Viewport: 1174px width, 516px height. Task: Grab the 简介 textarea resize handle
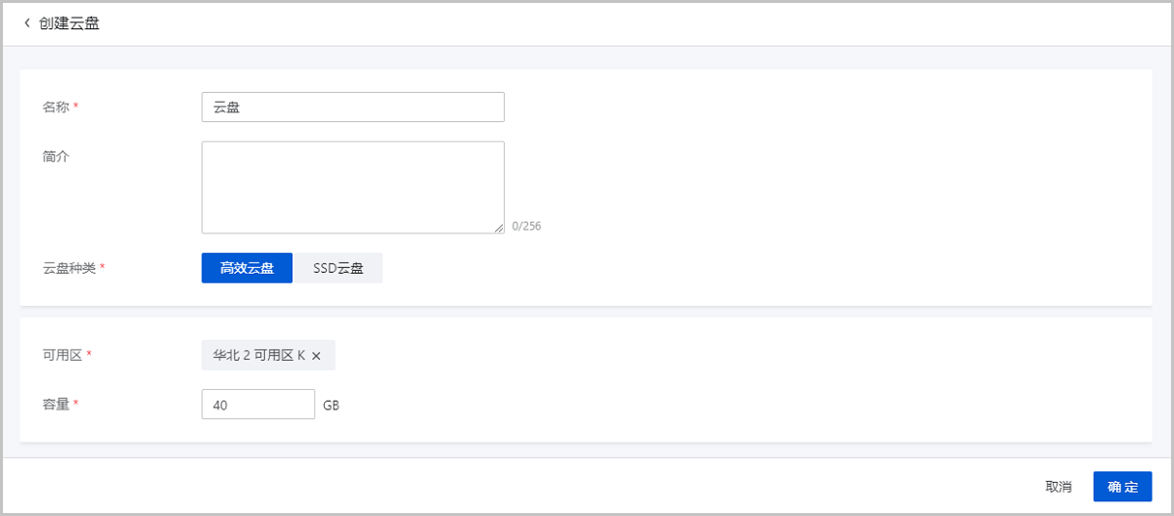(499, 228)
